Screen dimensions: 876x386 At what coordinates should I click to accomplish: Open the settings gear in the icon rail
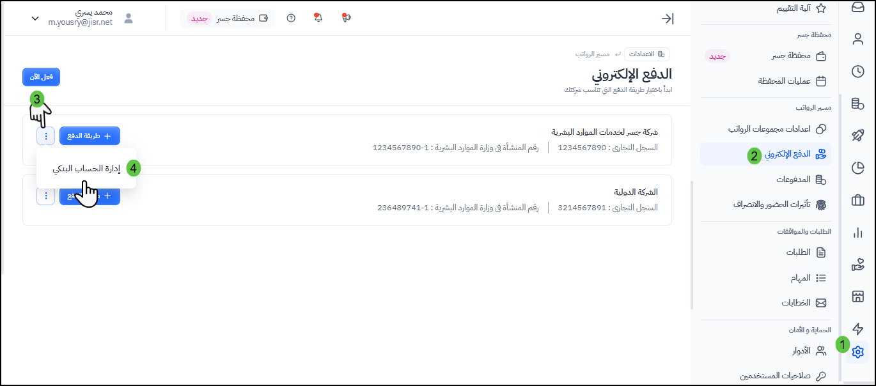857,352
